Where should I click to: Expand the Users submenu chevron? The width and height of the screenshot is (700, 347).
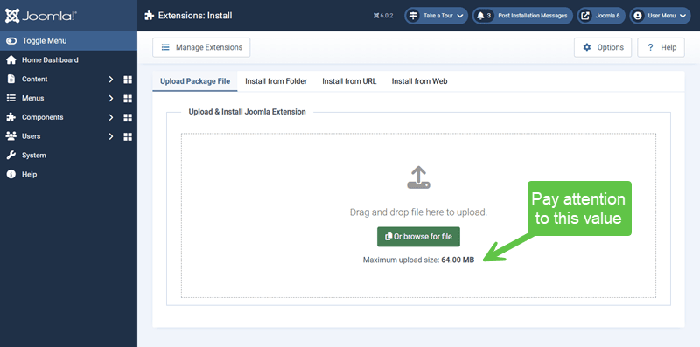pyautogui.click(x=111, y=136)
